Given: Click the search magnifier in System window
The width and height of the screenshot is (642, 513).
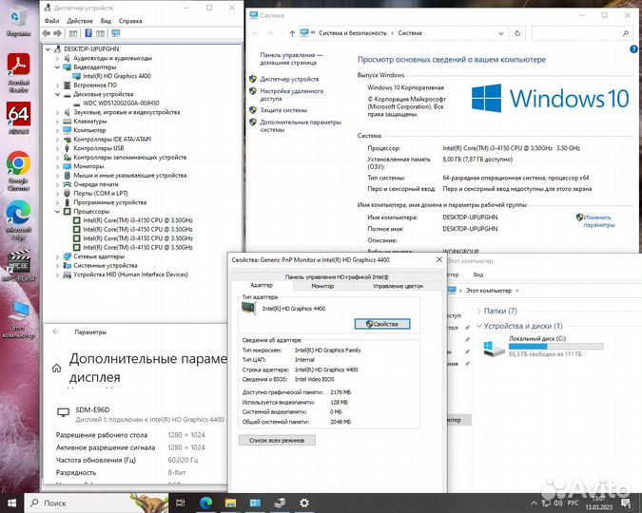Looking at the screenshot, I should (x=625, y=33).
